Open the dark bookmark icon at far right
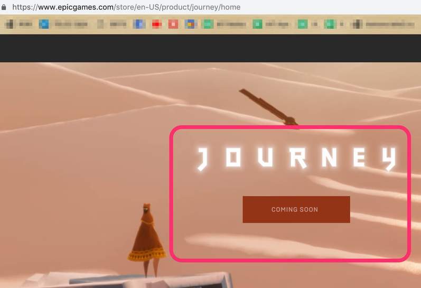Image resolution: width=421 pixels, height=288 pixels. click(358, 24)
